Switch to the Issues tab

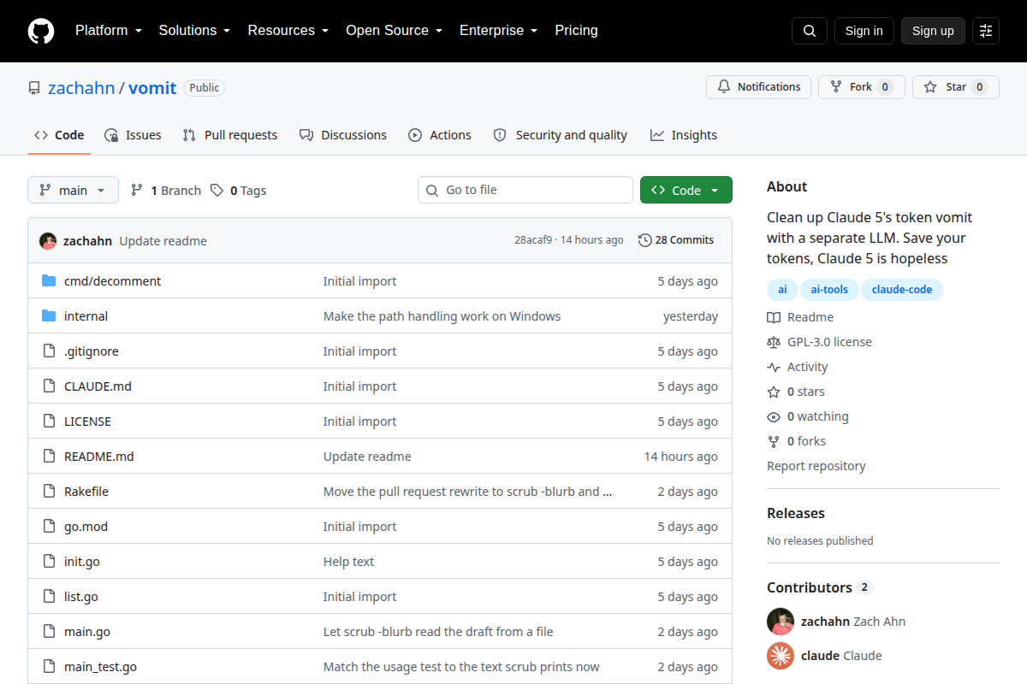tap(133, 135)
